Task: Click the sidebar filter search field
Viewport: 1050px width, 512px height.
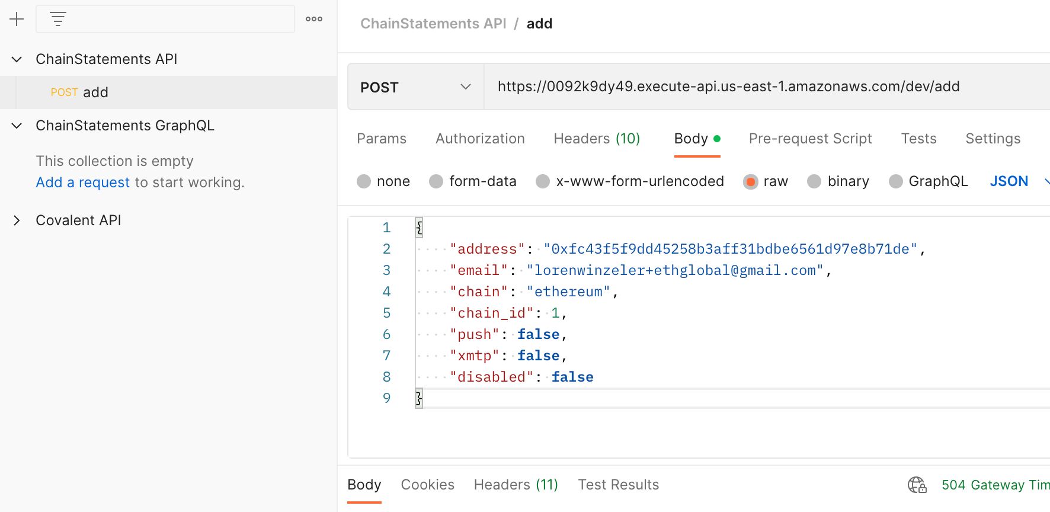Action: pos(165,19)
